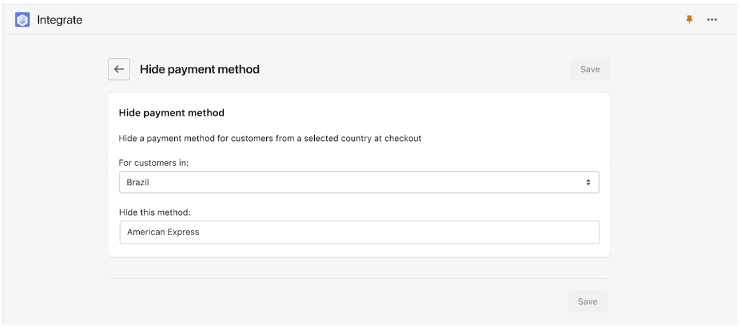Click the description text about selected country checkout

pyautogui.click(x=269, y=139)
